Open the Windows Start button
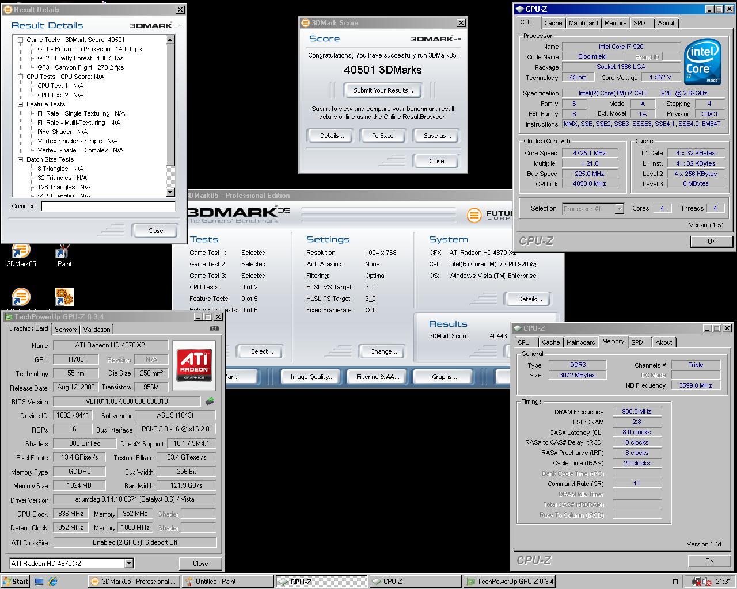Screen dimensions: 737x589 coord(16,582)
